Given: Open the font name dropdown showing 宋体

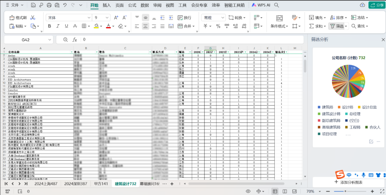Looking at the screenshot, I should (x=68, y=17).
